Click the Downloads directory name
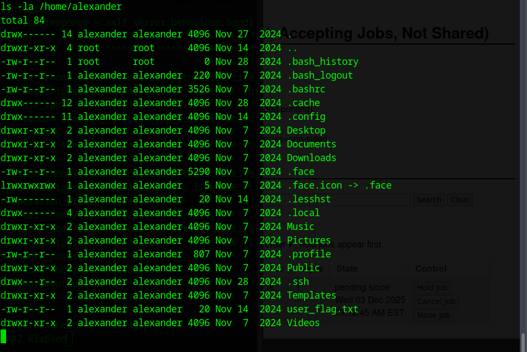 (x=311, y=158)
